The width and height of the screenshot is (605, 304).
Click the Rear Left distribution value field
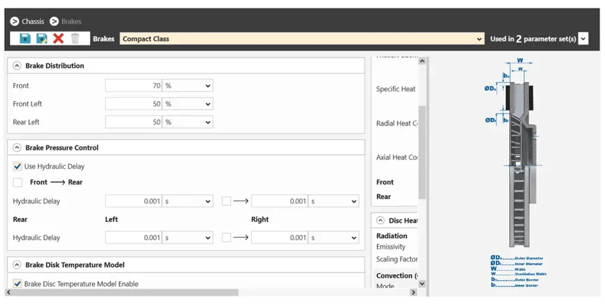tap(134, 122)
